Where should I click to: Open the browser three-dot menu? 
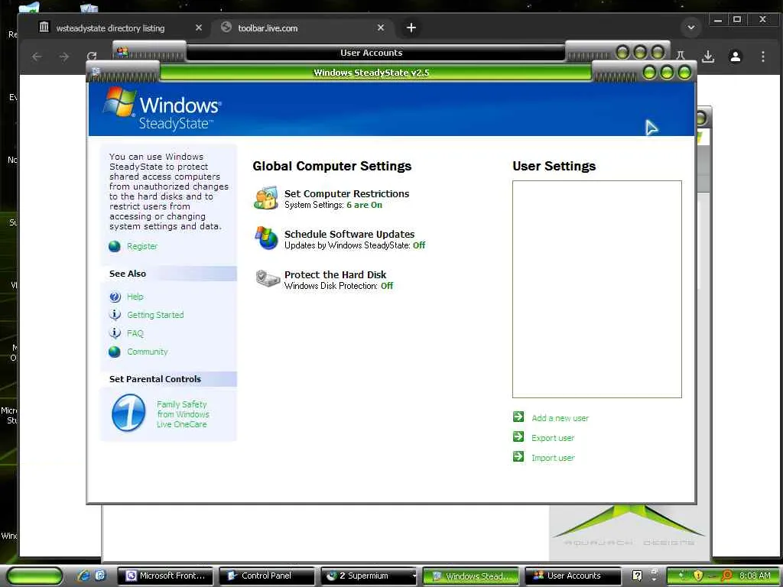(762, 57)
